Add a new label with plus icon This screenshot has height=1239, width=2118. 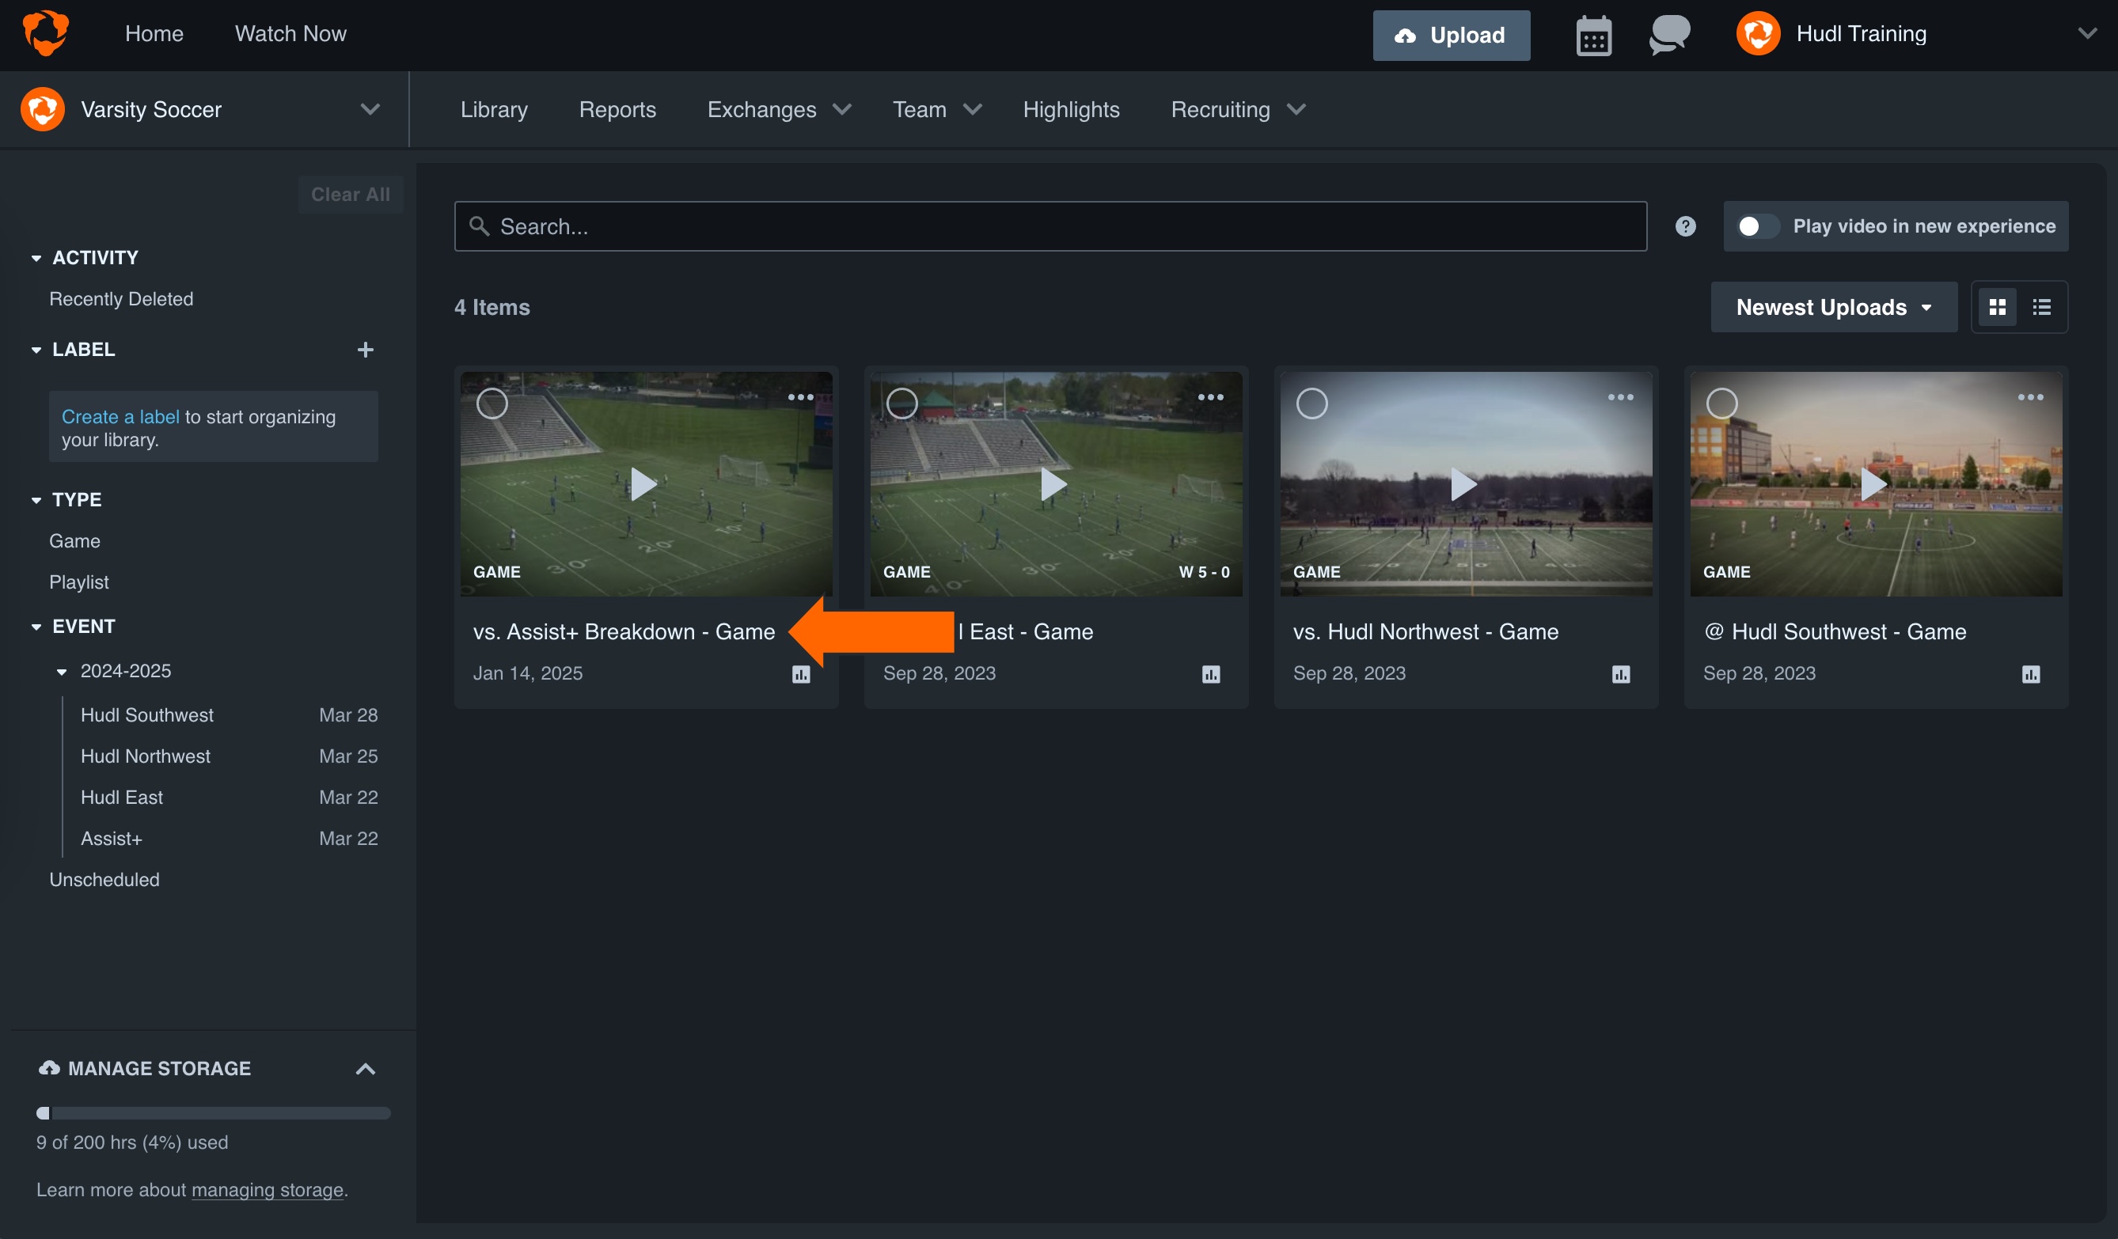[x=365, y=350]
